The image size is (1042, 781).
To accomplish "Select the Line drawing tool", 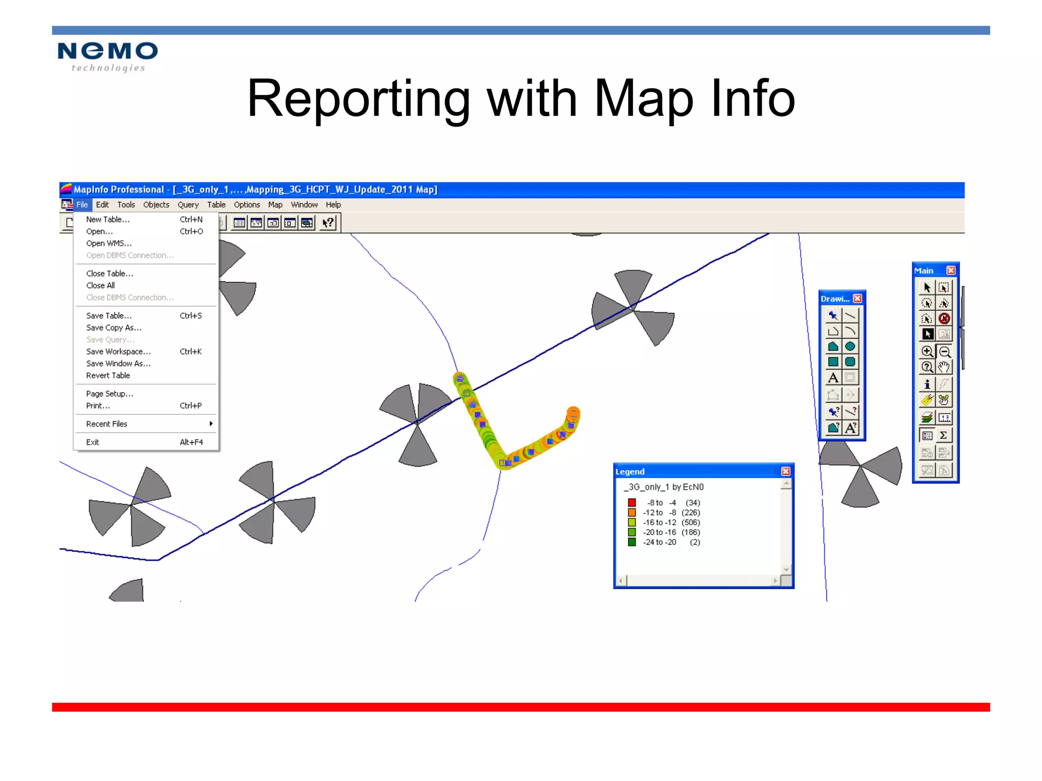I will [850, 315].
